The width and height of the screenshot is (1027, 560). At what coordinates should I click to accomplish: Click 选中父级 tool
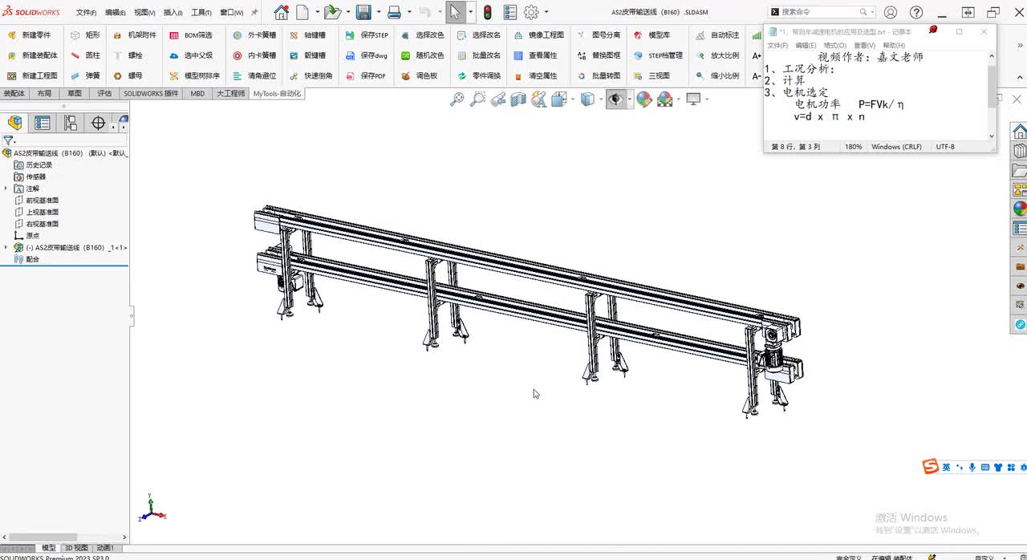191,55
